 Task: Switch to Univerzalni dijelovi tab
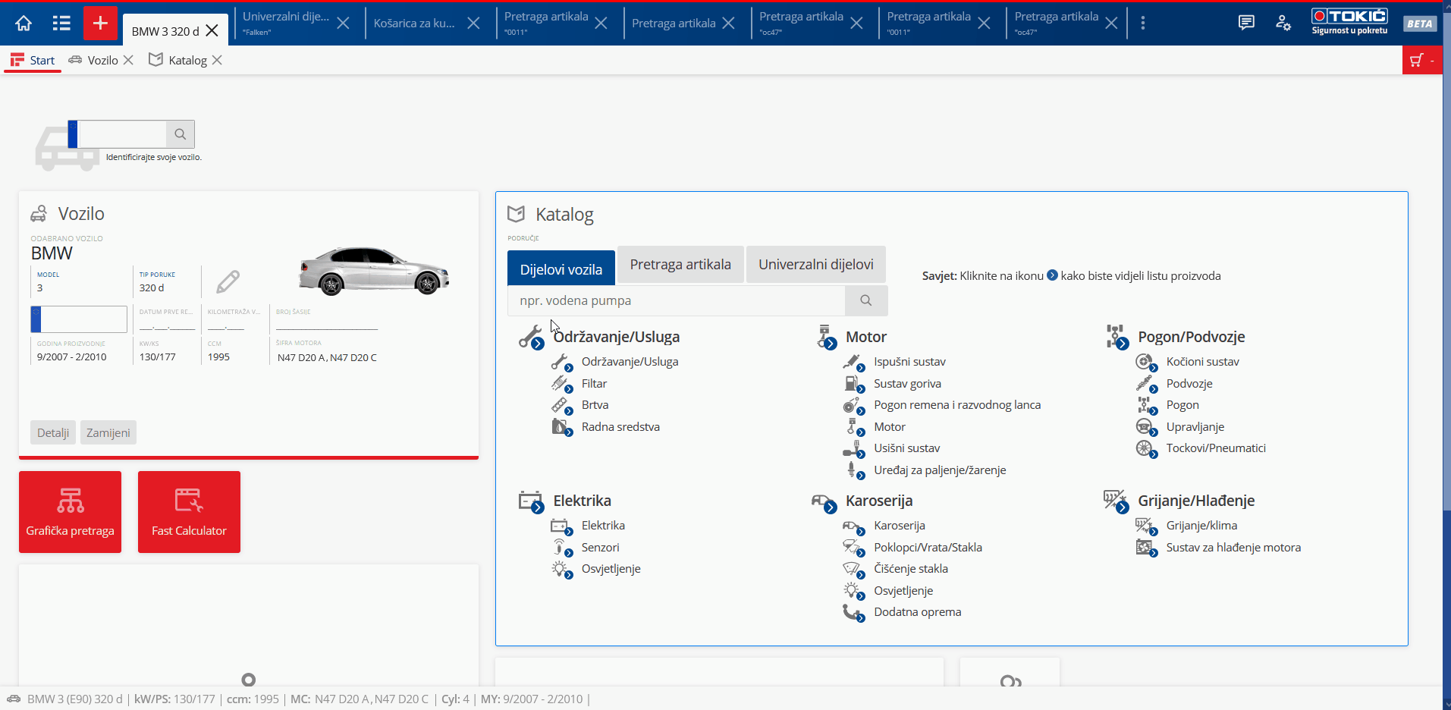(x=815, y=265)
